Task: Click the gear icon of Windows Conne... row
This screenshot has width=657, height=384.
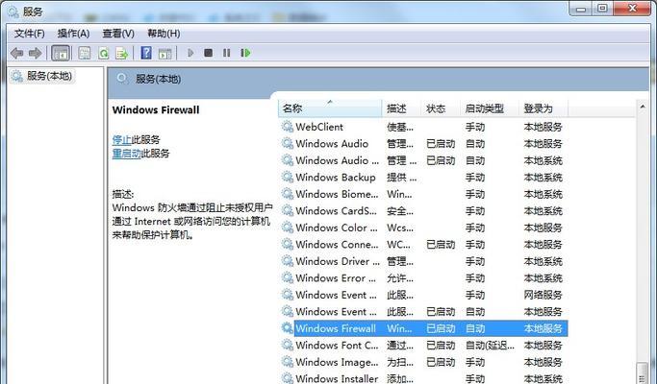Action: pos(288,244)
